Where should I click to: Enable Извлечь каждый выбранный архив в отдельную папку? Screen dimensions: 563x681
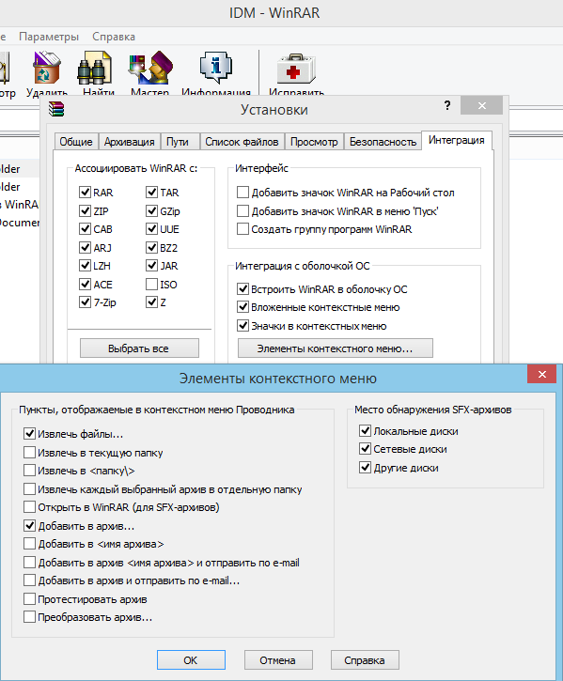(29, 489)
